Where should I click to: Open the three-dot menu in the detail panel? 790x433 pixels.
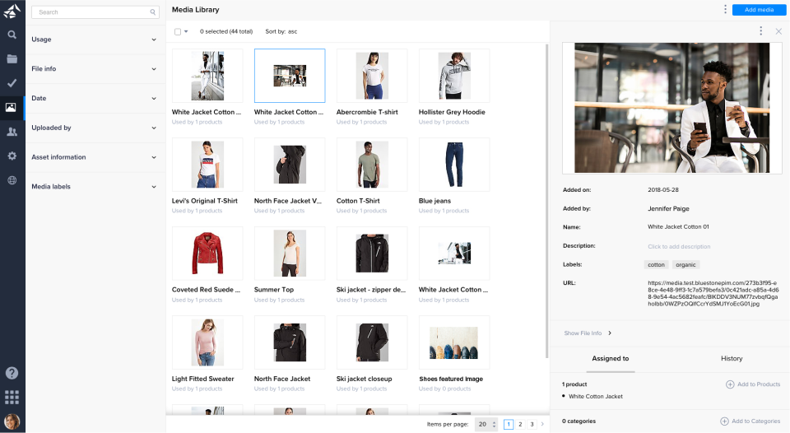click(x=760, y=31)
